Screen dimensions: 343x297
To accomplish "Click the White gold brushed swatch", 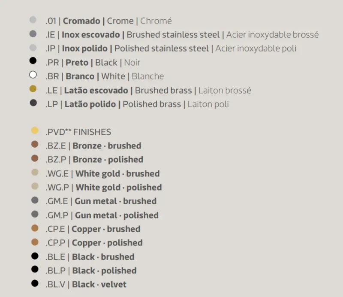I will [x=35, y=173].
